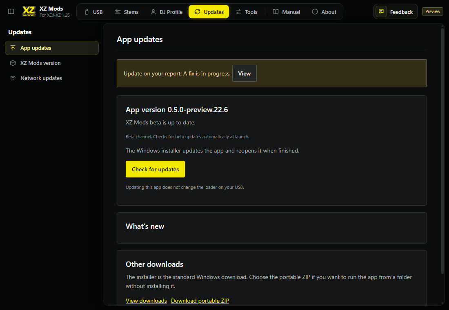Toggle the sidebar panel icon
The image size is (449, 310).
(x=11, y=11)
